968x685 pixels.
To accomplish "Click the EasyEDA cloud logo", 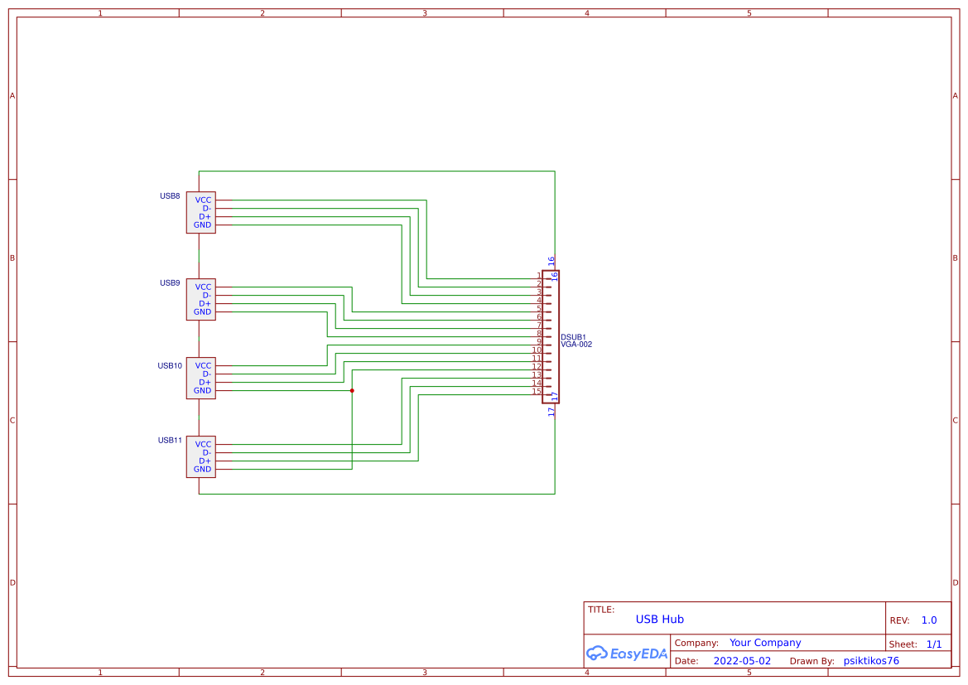I will tap(626, 654).
